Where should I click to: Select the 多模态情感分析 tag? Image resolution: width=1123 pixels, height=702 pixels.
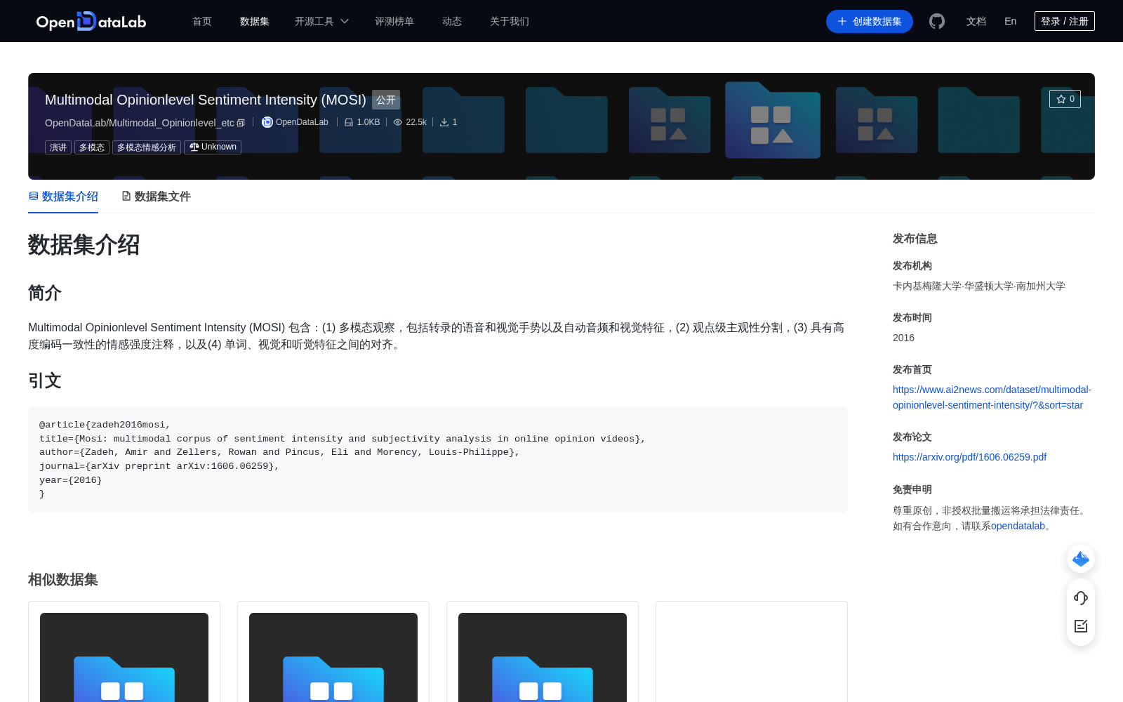tap(147, 147)
